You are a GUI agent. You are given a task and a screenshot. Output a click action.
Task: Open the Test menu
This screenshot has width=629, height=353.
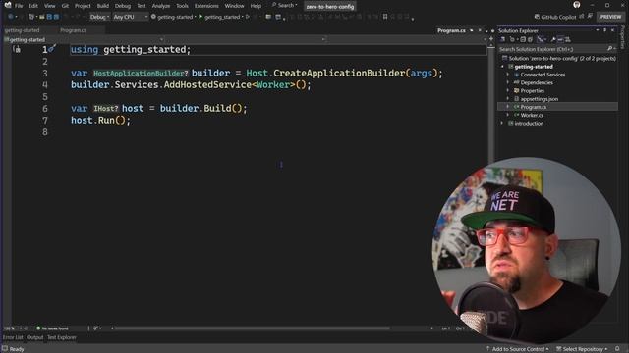(142, 6)
